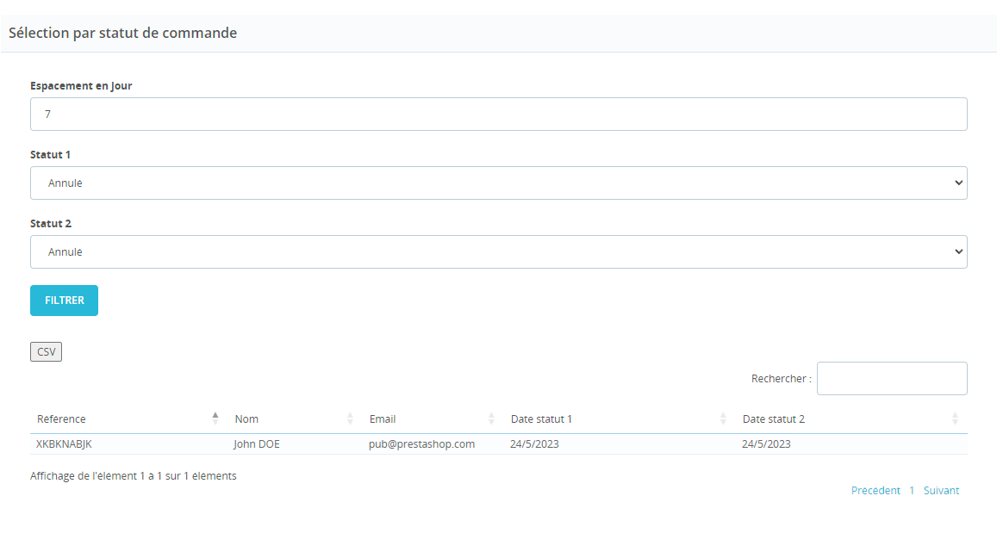Go to next page via Suivant

pos(941,491)
